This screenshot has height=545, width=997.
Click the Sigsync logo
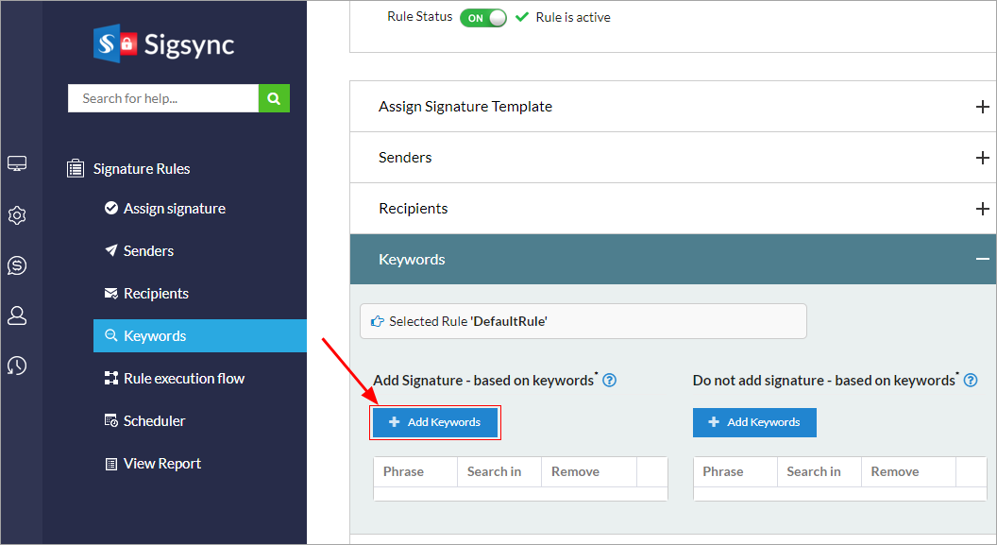pos(163,44)
